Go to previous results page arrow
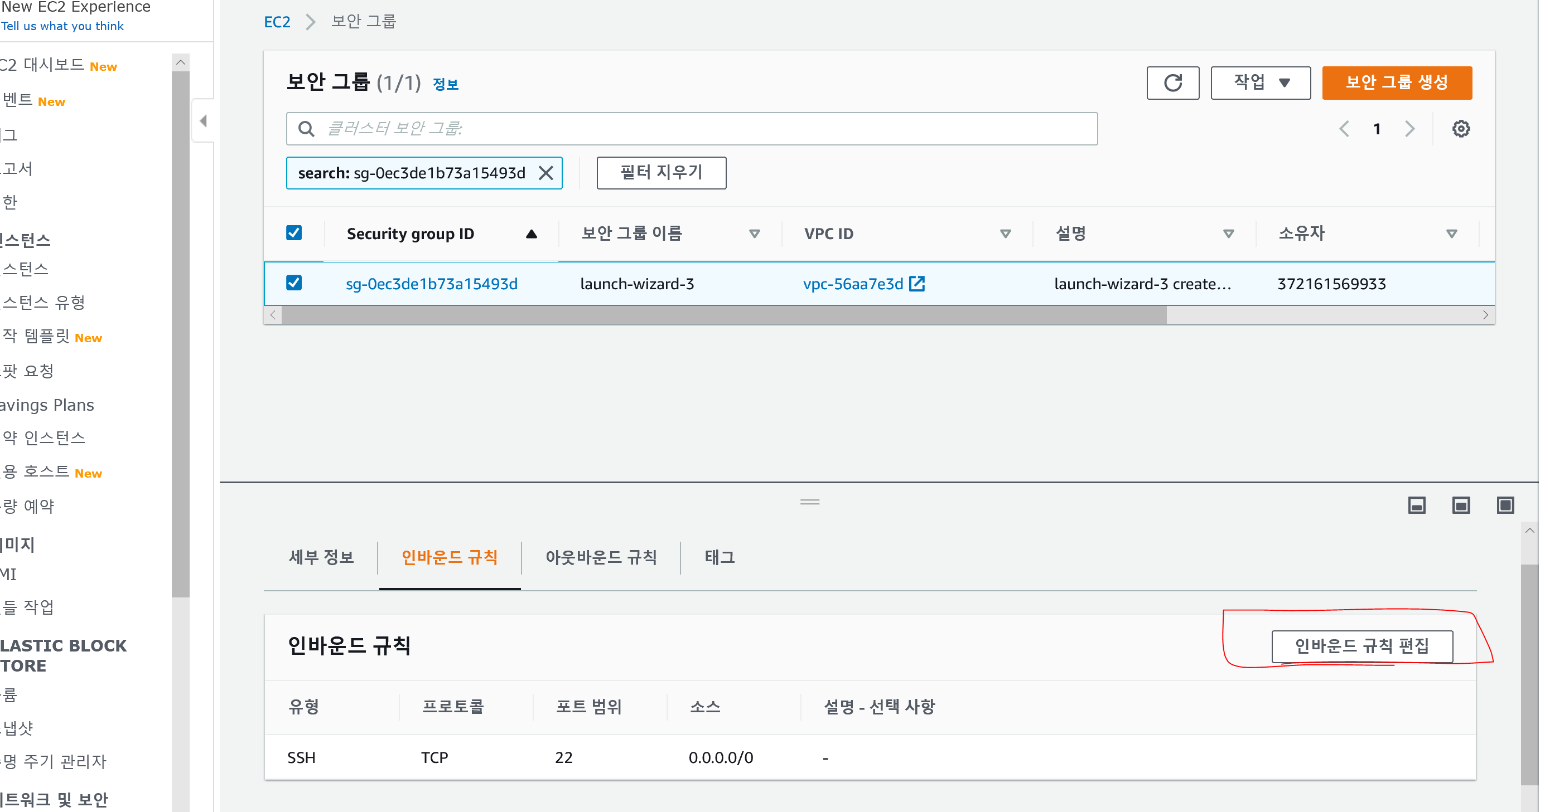 coord(1344,129)
